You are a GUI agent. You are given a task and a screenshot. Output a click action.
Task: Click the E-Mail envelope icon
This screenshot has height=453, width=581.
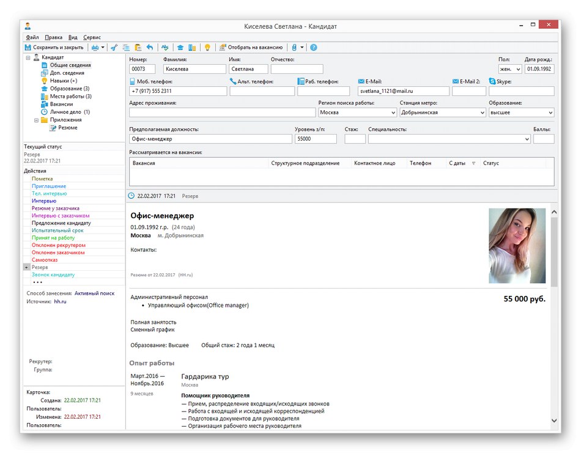361,81
